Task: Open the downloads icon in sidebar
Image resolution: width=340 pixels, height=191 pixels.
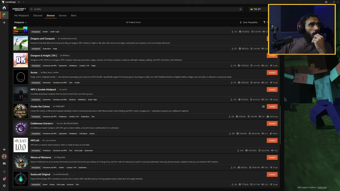Action: click(4, 171)
